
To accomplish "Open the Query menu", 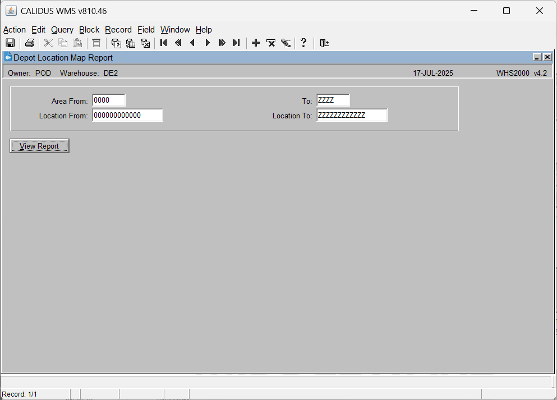I will tap(62, 30).
